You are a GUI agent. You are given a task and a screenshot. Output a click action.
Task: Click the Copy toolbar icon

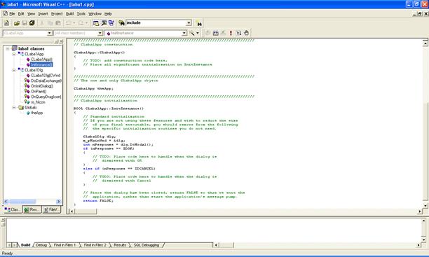[50, 23]
